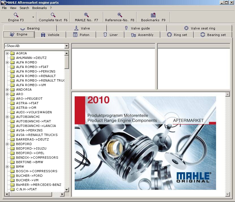Select ARO->PEUGEOT entry

click(29, 99)
